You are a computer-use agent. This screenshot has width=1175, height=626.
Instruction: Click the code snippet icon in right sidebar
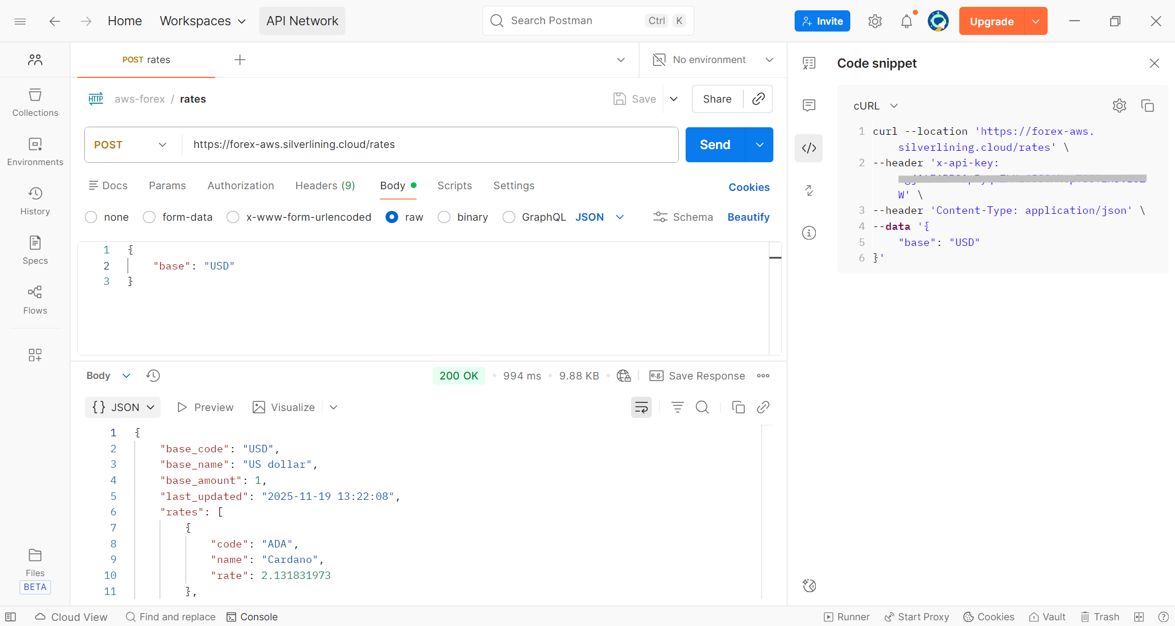809,148
